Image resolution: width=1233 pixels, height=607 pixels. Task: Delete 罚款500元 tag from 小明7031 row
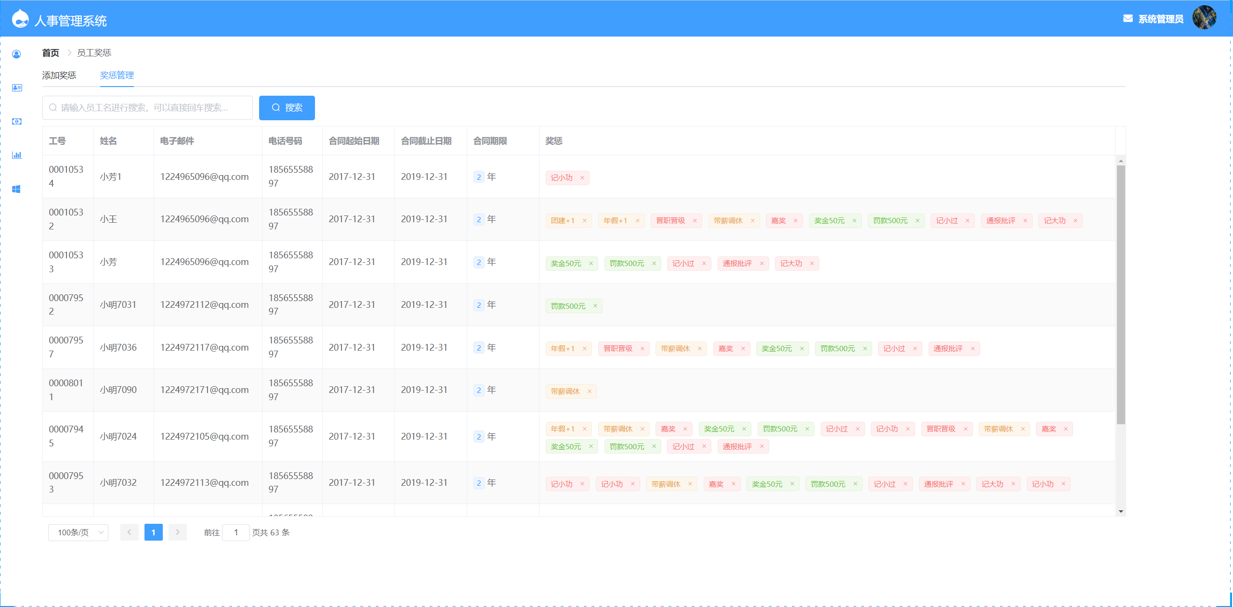(595, 306)
